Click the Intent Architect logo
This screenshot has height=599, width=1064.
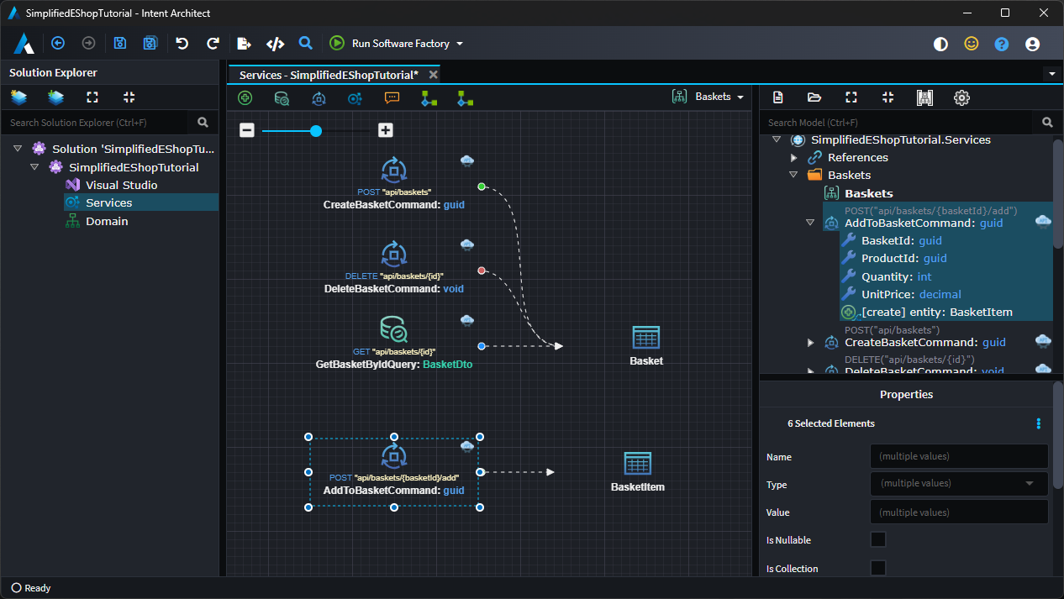click(24, 44)
